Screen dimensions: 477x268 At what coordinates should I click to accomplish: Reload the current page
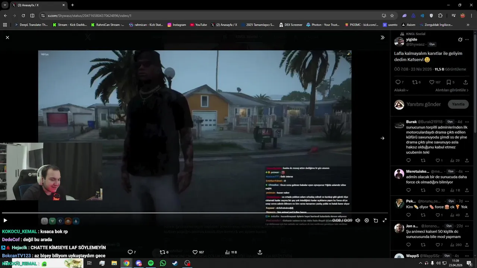coord(23,16)
